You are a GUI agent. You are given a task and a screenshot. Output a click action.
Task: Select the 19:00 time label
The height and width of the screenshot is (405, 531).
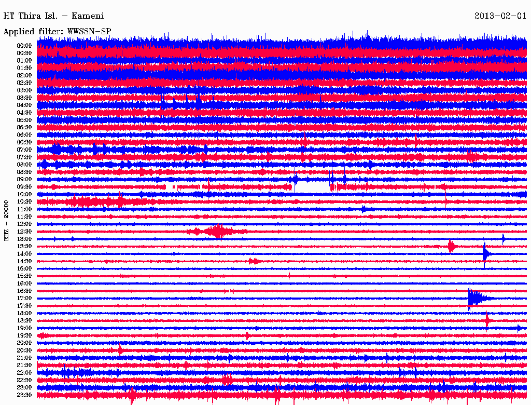[24, 328]
